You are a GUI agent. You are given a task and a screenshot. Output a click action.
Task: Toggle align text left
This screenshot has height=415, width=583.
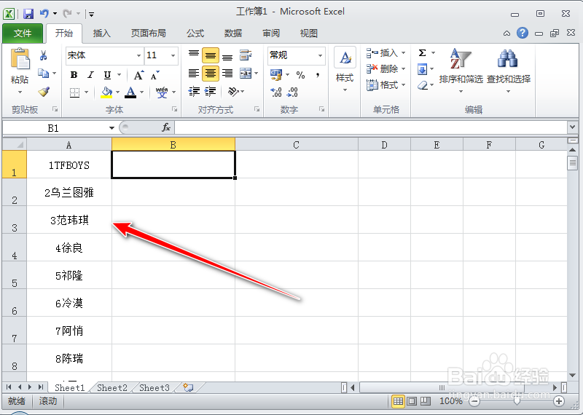coord(194,74)
